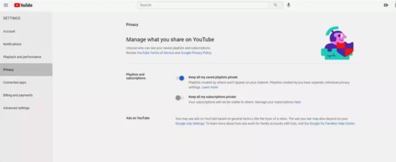This screenshot has height=162, width=396.
Task: Click the create video camera icon
Action: tap(386, 5)
